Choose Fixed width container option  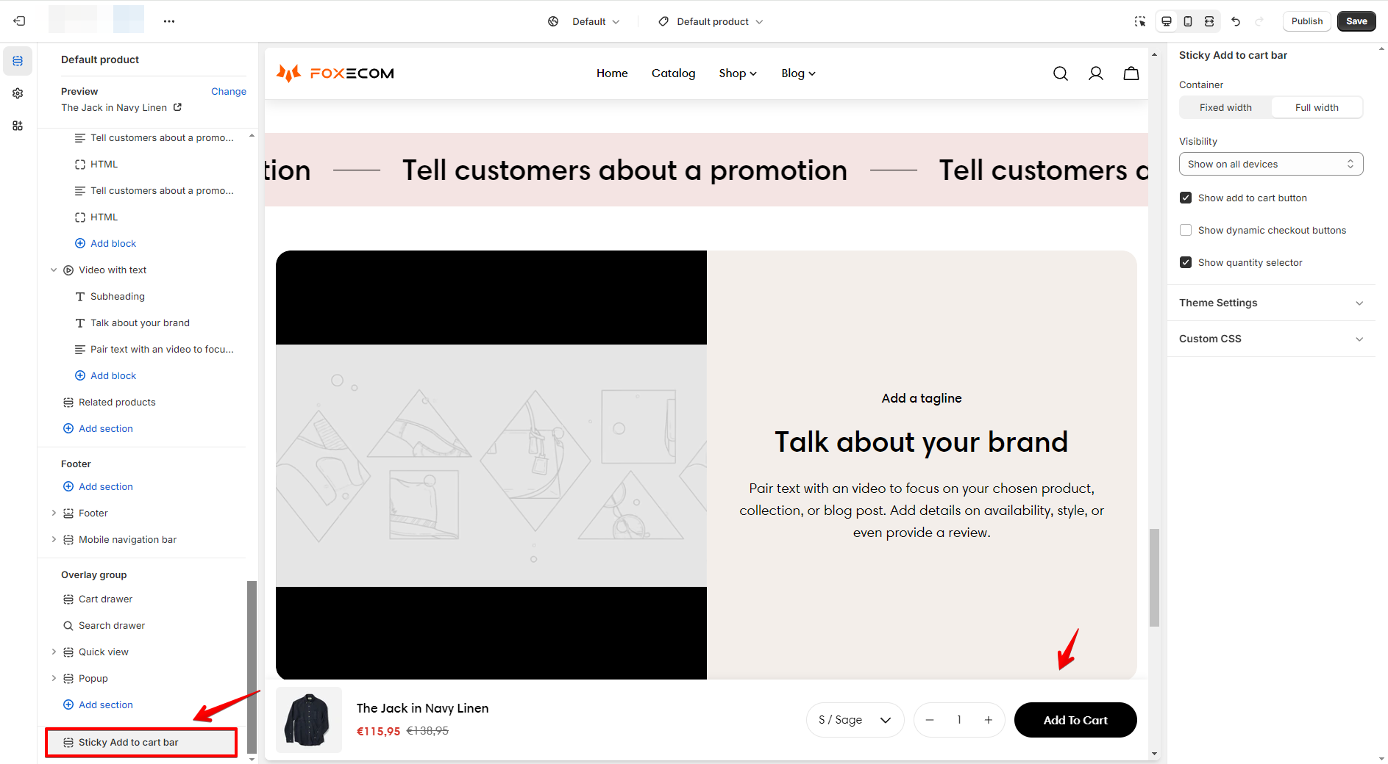tap(1225, 107)
